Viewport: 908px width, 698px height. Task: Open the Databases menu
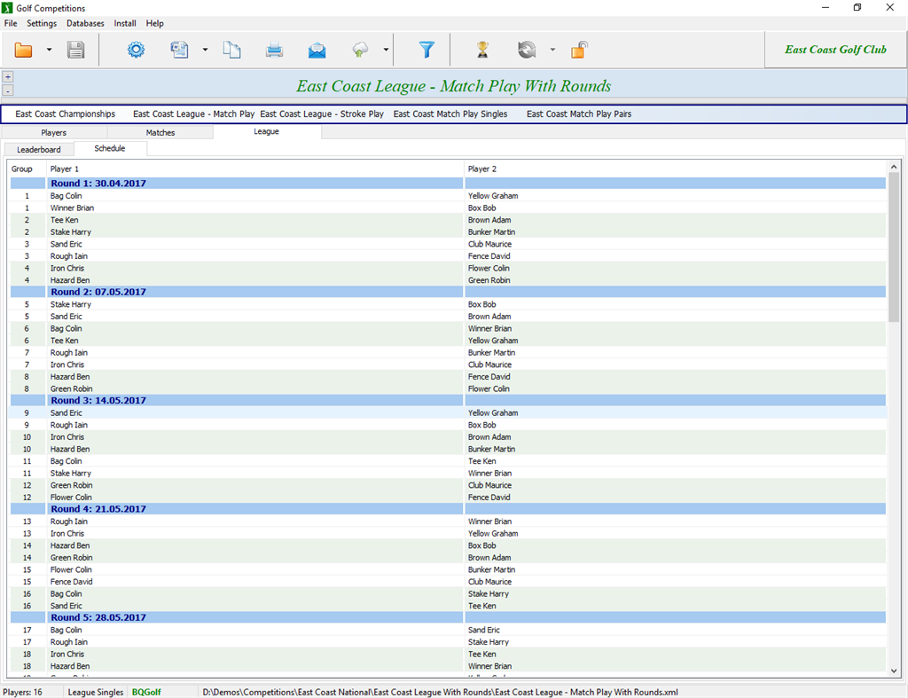85,23
